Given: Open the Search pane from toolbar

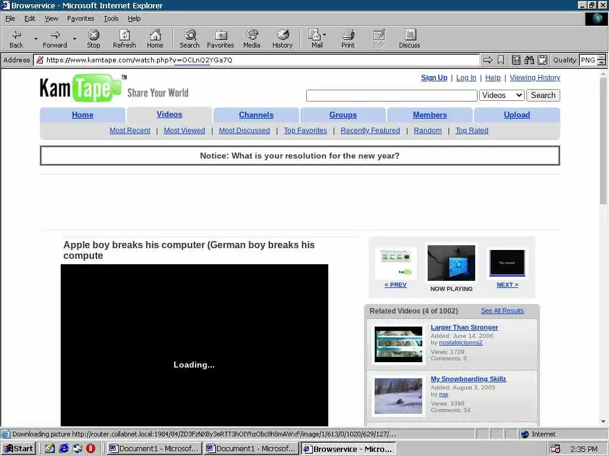Looking at the screenshot, I should [x=190, y=39].
